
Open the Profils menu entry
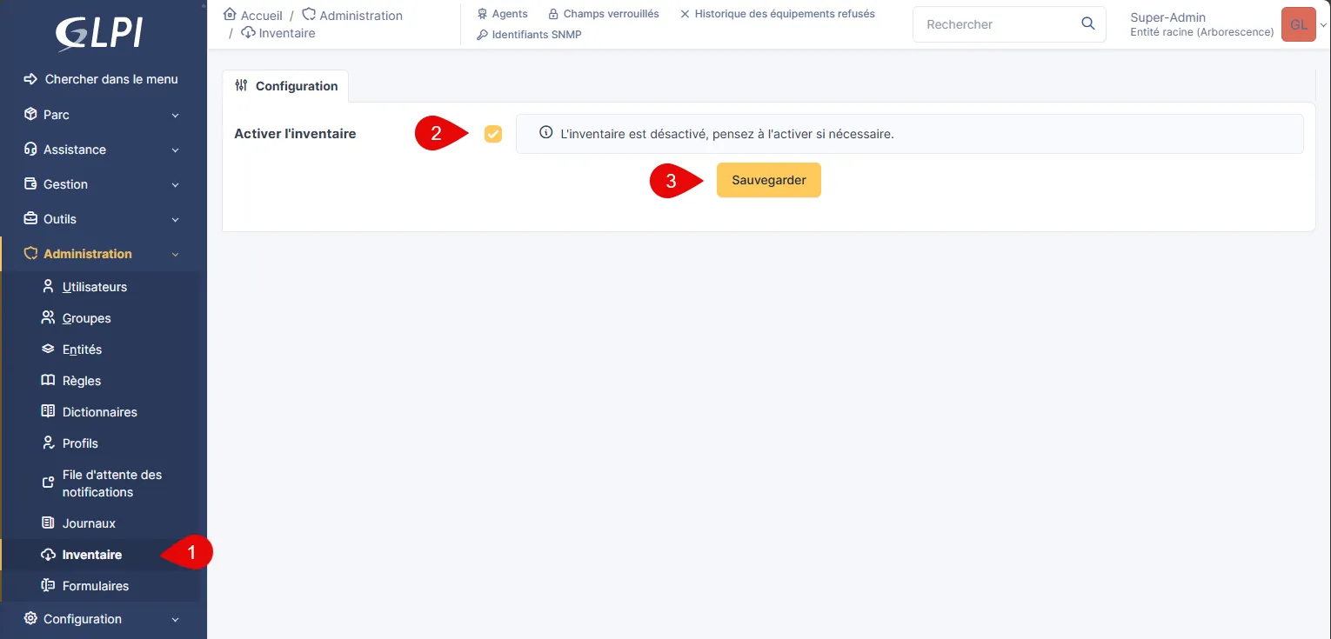(80, 443)
